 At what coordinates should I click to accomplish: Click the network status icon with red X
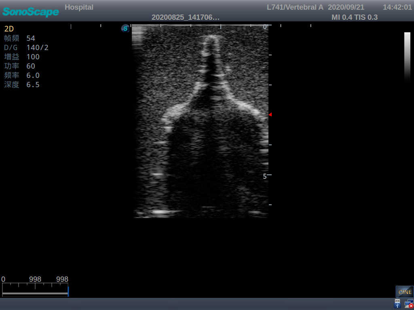tap(410, 303)
